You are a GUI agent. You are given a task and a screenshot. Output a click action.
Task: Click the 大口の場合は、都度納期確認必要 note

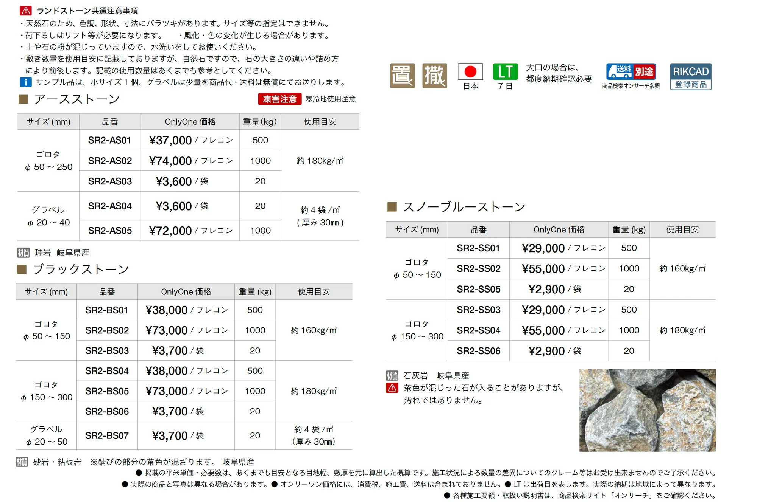[x=559, y=73]
